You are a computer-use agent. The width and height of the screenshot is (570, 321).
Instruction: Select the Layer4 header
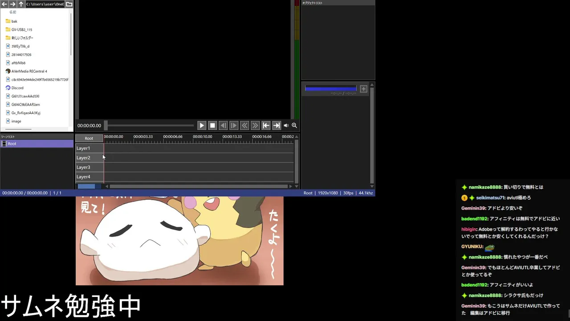tap(89, 177)
